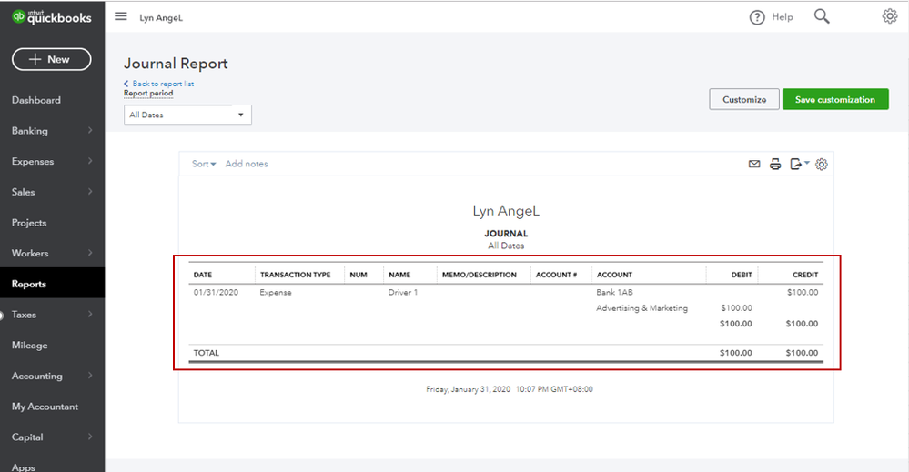Click Save customization button
909x472 pixels.
pos(834,100)
